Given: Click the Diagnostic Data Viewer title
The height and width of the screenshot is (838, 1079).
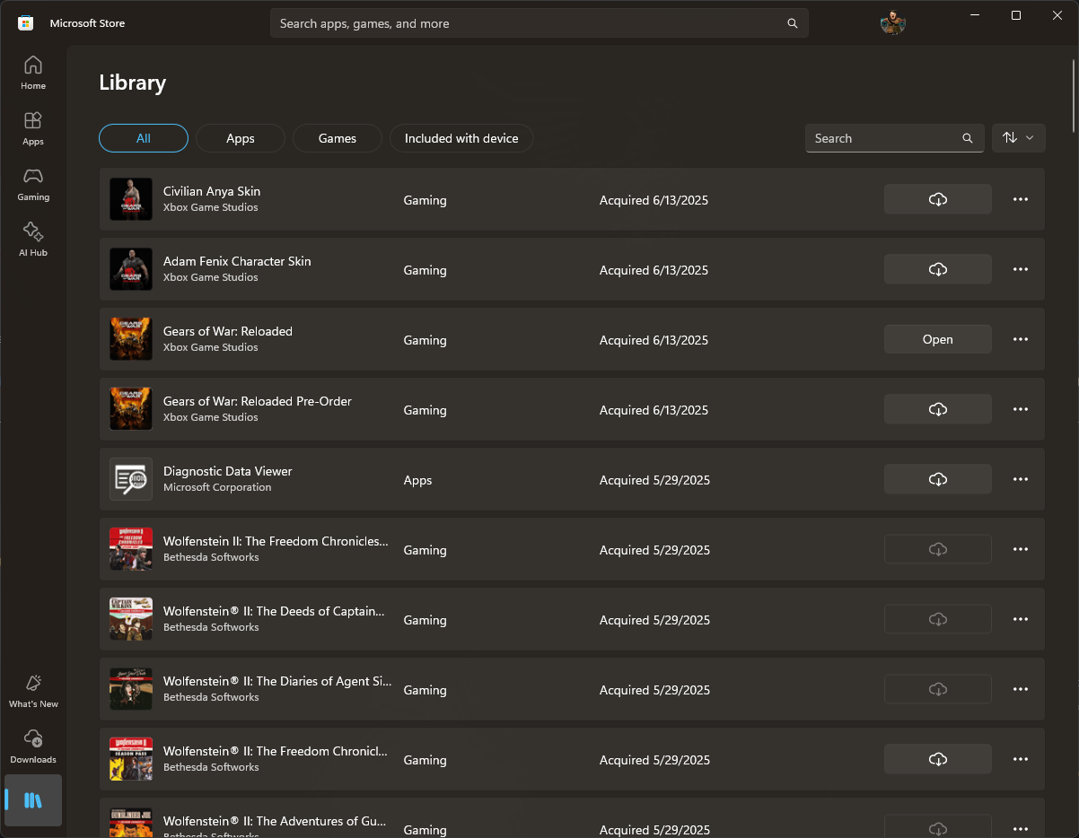Looking at the screenshot, I should pyautogui.click(x=228, y=471).
